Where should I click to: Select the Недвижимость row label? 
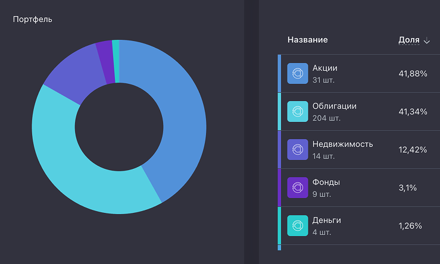[x=342, y=144]
